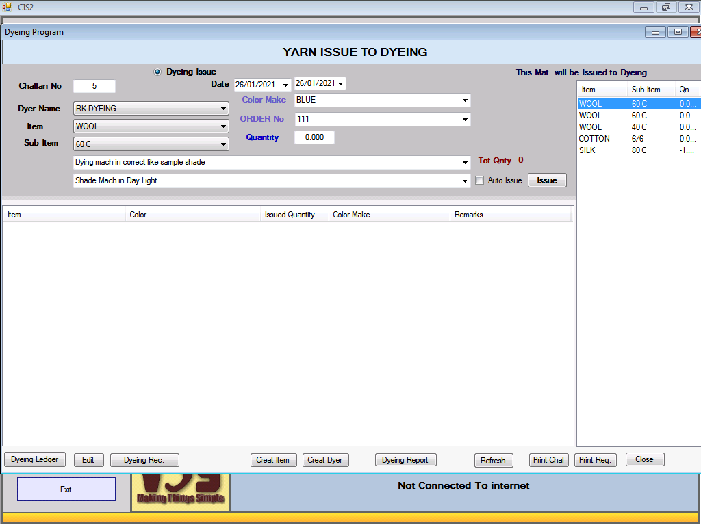Click the CIS2 application icon in title bar
The height and width of the screenshot is (525, 701).
[7, 7]
